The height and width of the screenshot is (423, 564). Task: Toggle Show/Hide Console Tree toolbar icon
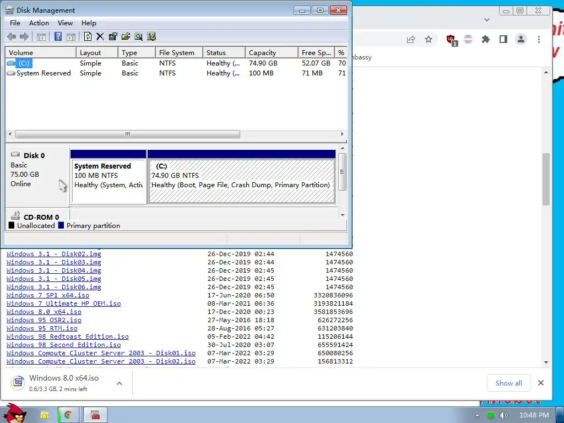point(41,37)
